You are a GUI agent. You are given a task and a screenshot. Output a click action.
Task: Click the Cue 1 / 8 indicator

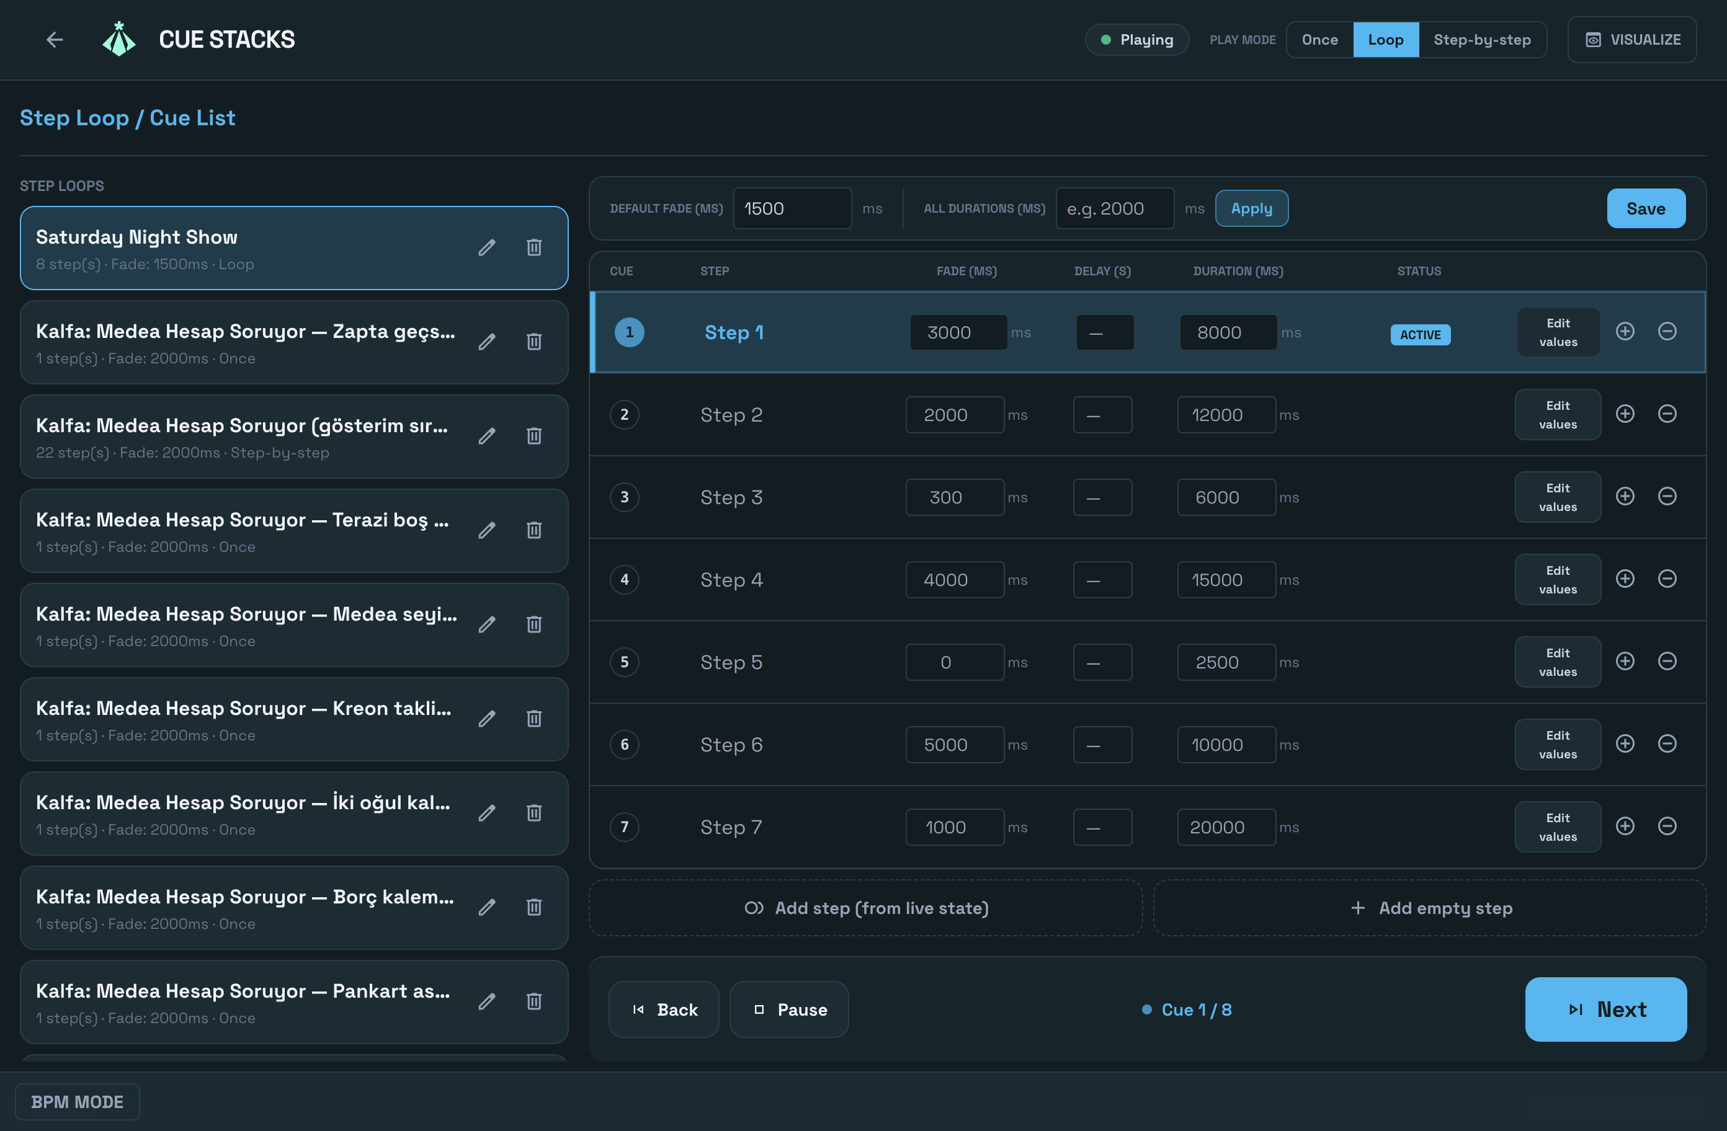(1187, 1010)
